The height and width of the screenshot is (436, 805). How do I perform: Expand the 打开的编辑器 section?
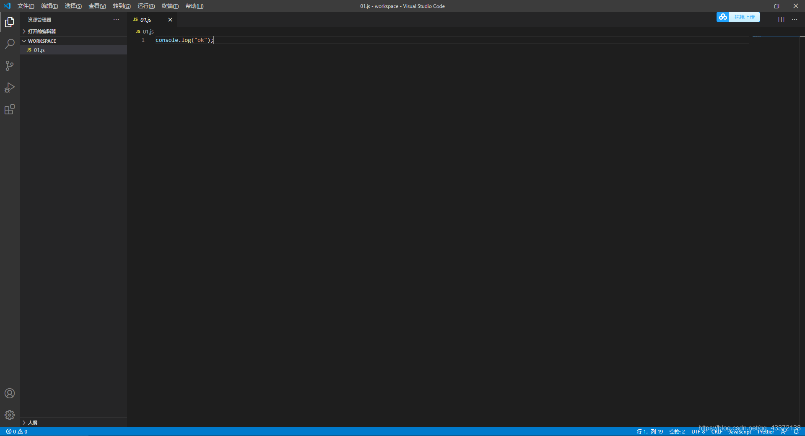(73, 31)
